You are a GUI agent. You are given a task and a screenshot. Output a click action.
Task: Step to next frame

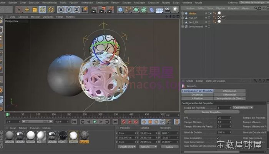click(x=101, y=122)
